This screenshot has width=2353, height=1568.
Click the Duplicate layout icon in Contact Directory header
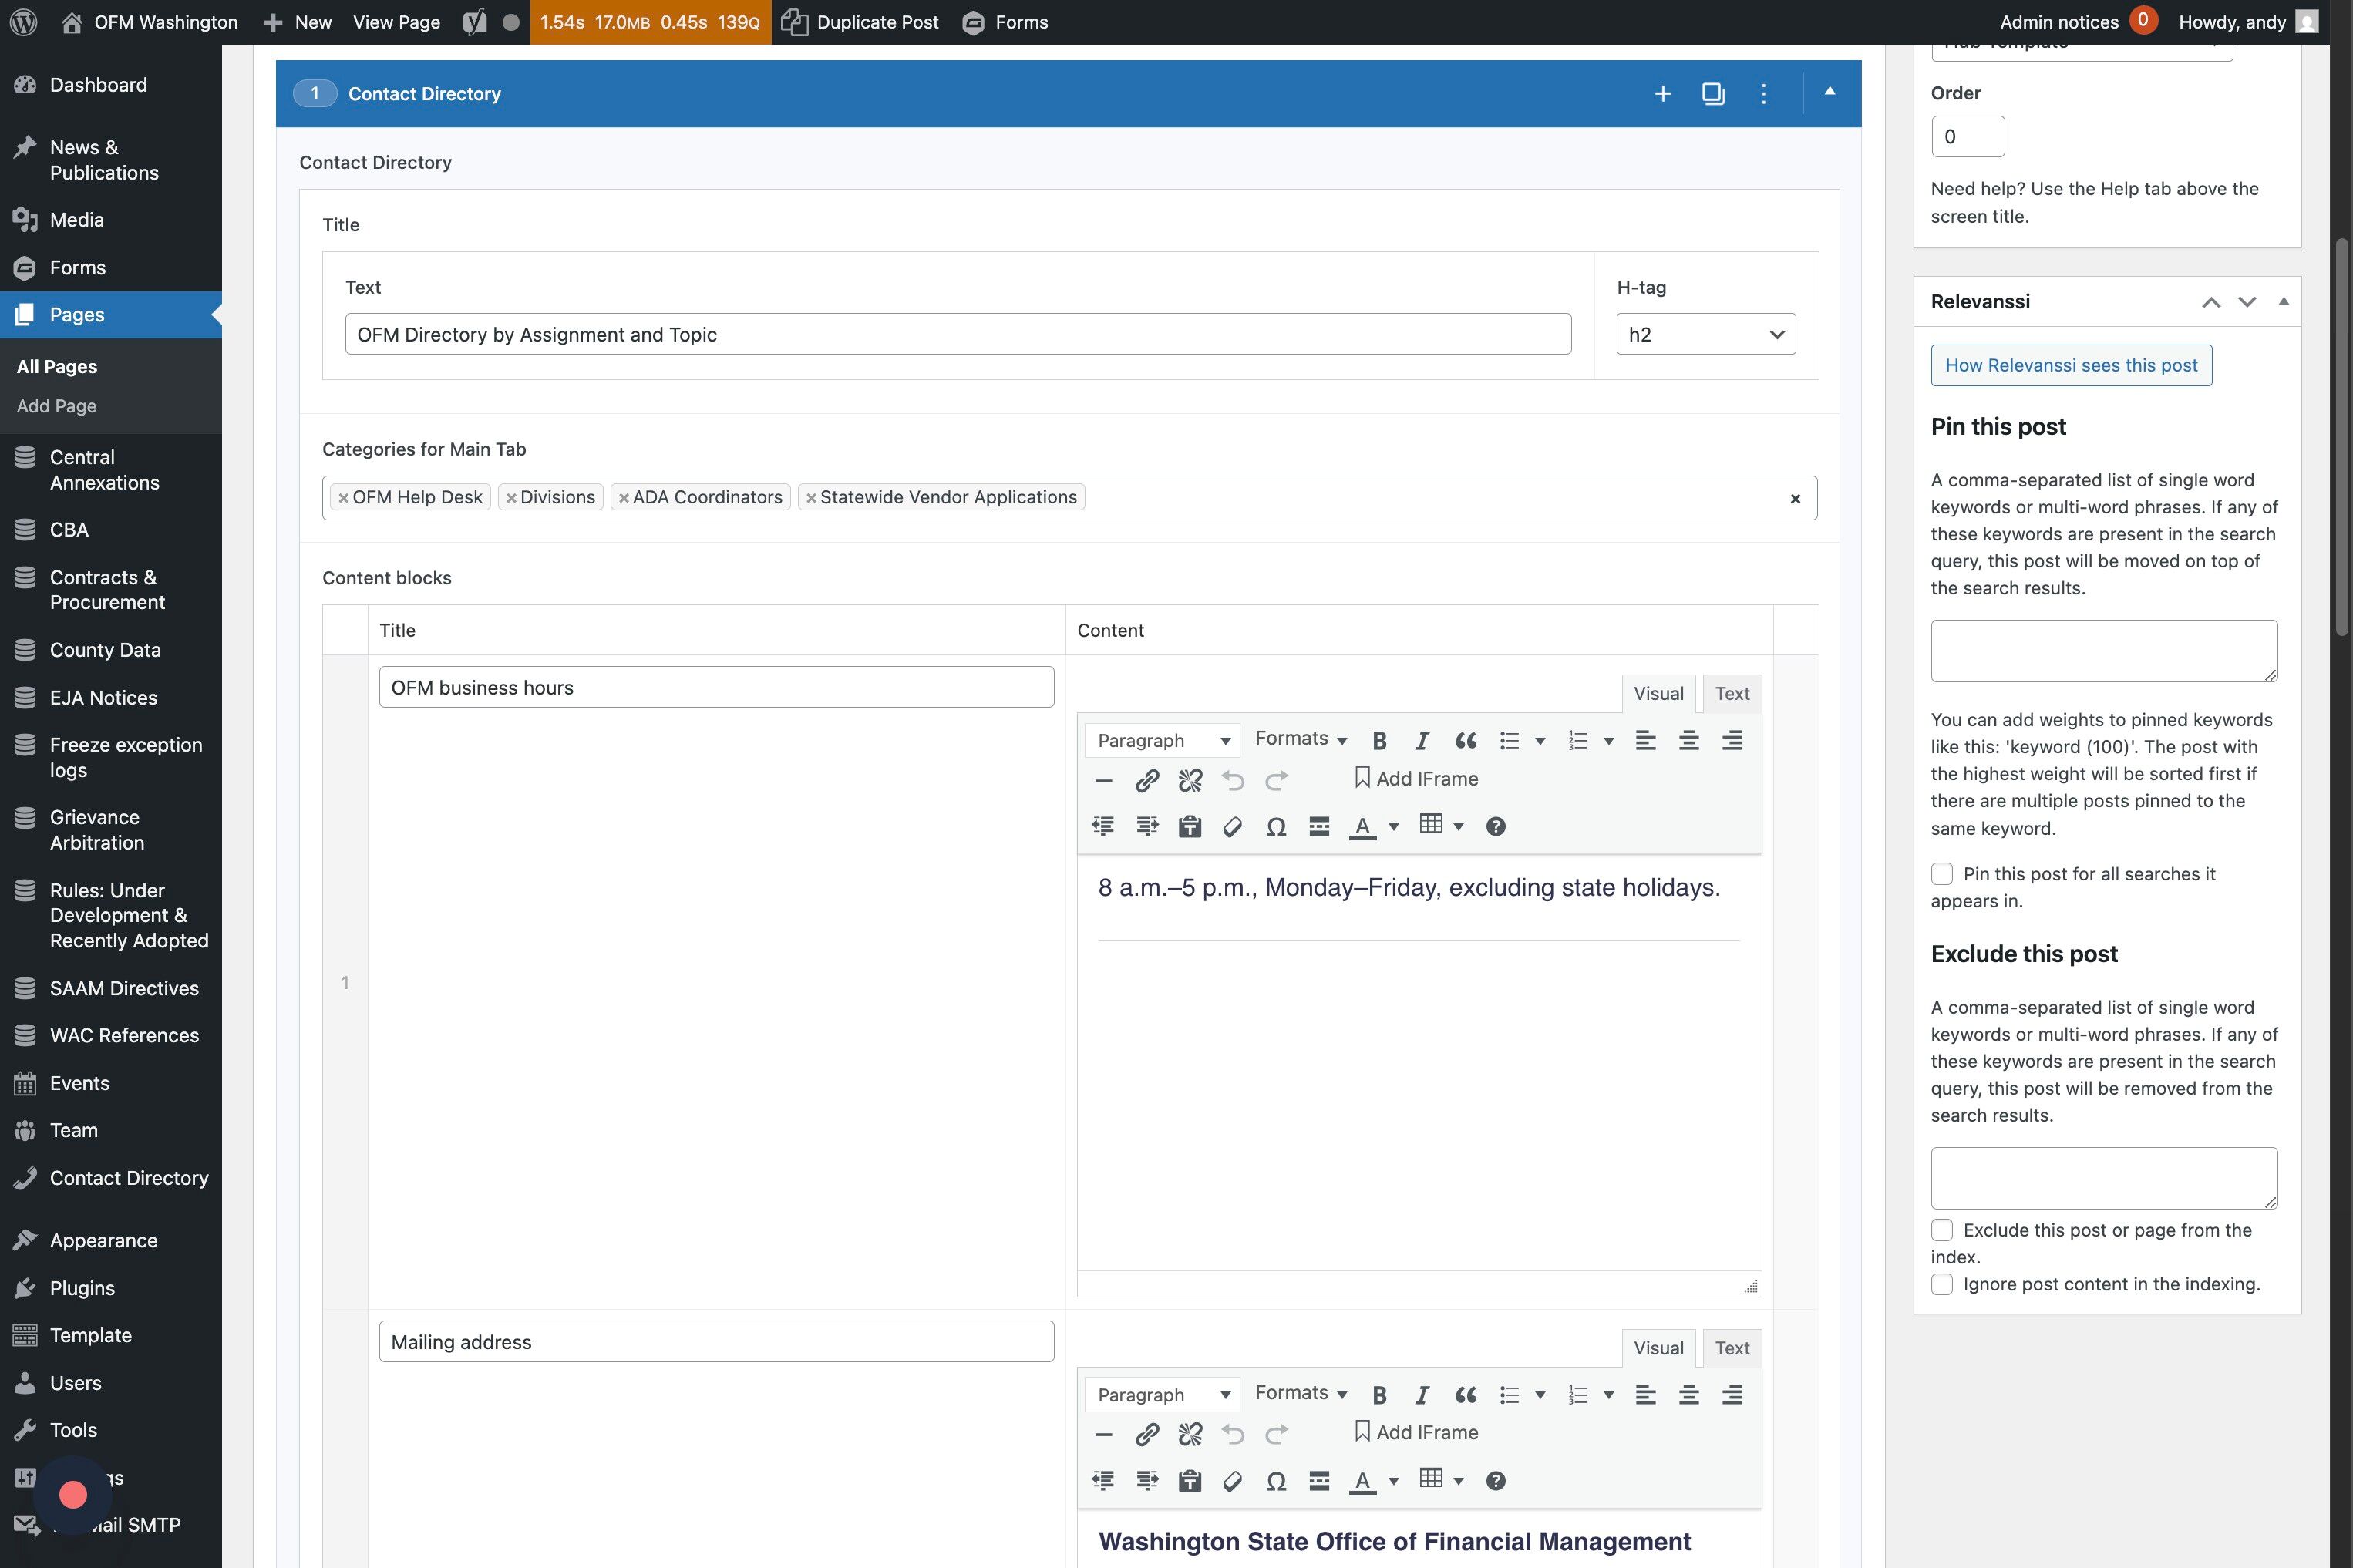pos(1713,93)
